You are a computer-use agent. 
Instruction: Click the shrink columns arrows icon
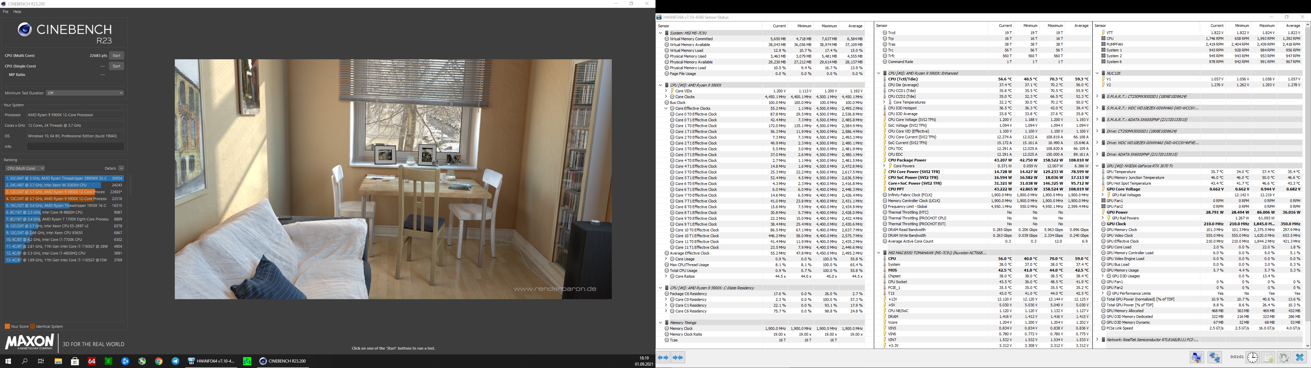[x=678, y=358]
